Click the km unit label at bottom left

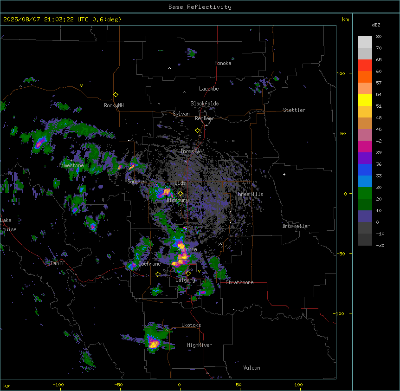7,386
